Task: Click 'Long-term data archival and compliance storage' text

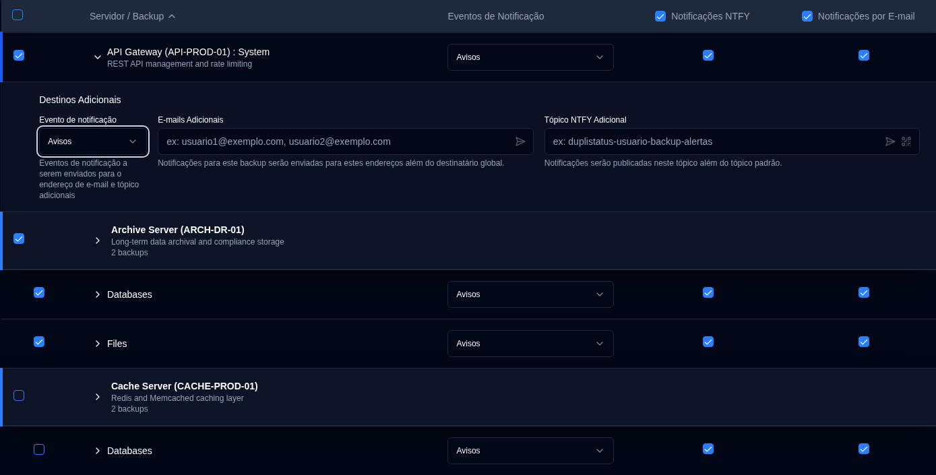Action: click(197, 242)
